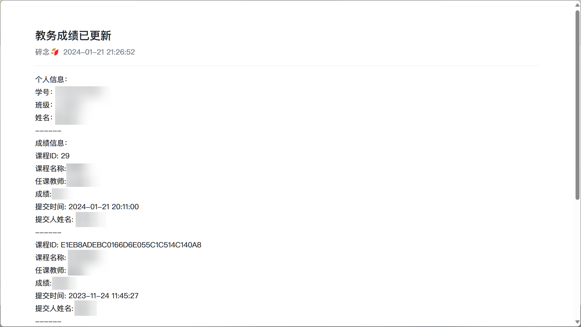Click the scrollbar up arrow
581x327 pixels.
click(577, 5)
